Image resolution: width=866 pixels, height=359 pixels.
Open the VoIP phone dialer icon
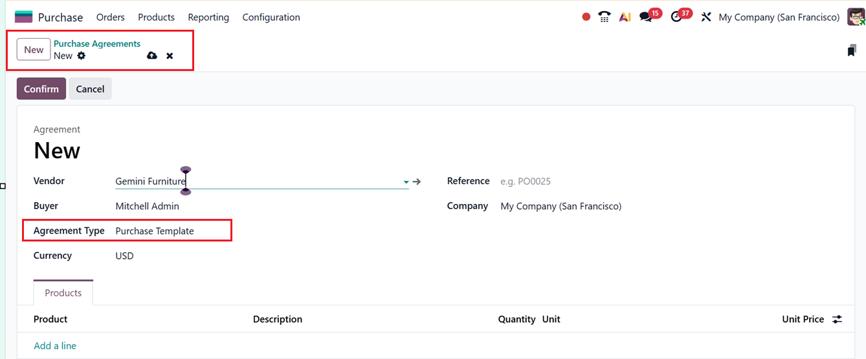(605, 17)
